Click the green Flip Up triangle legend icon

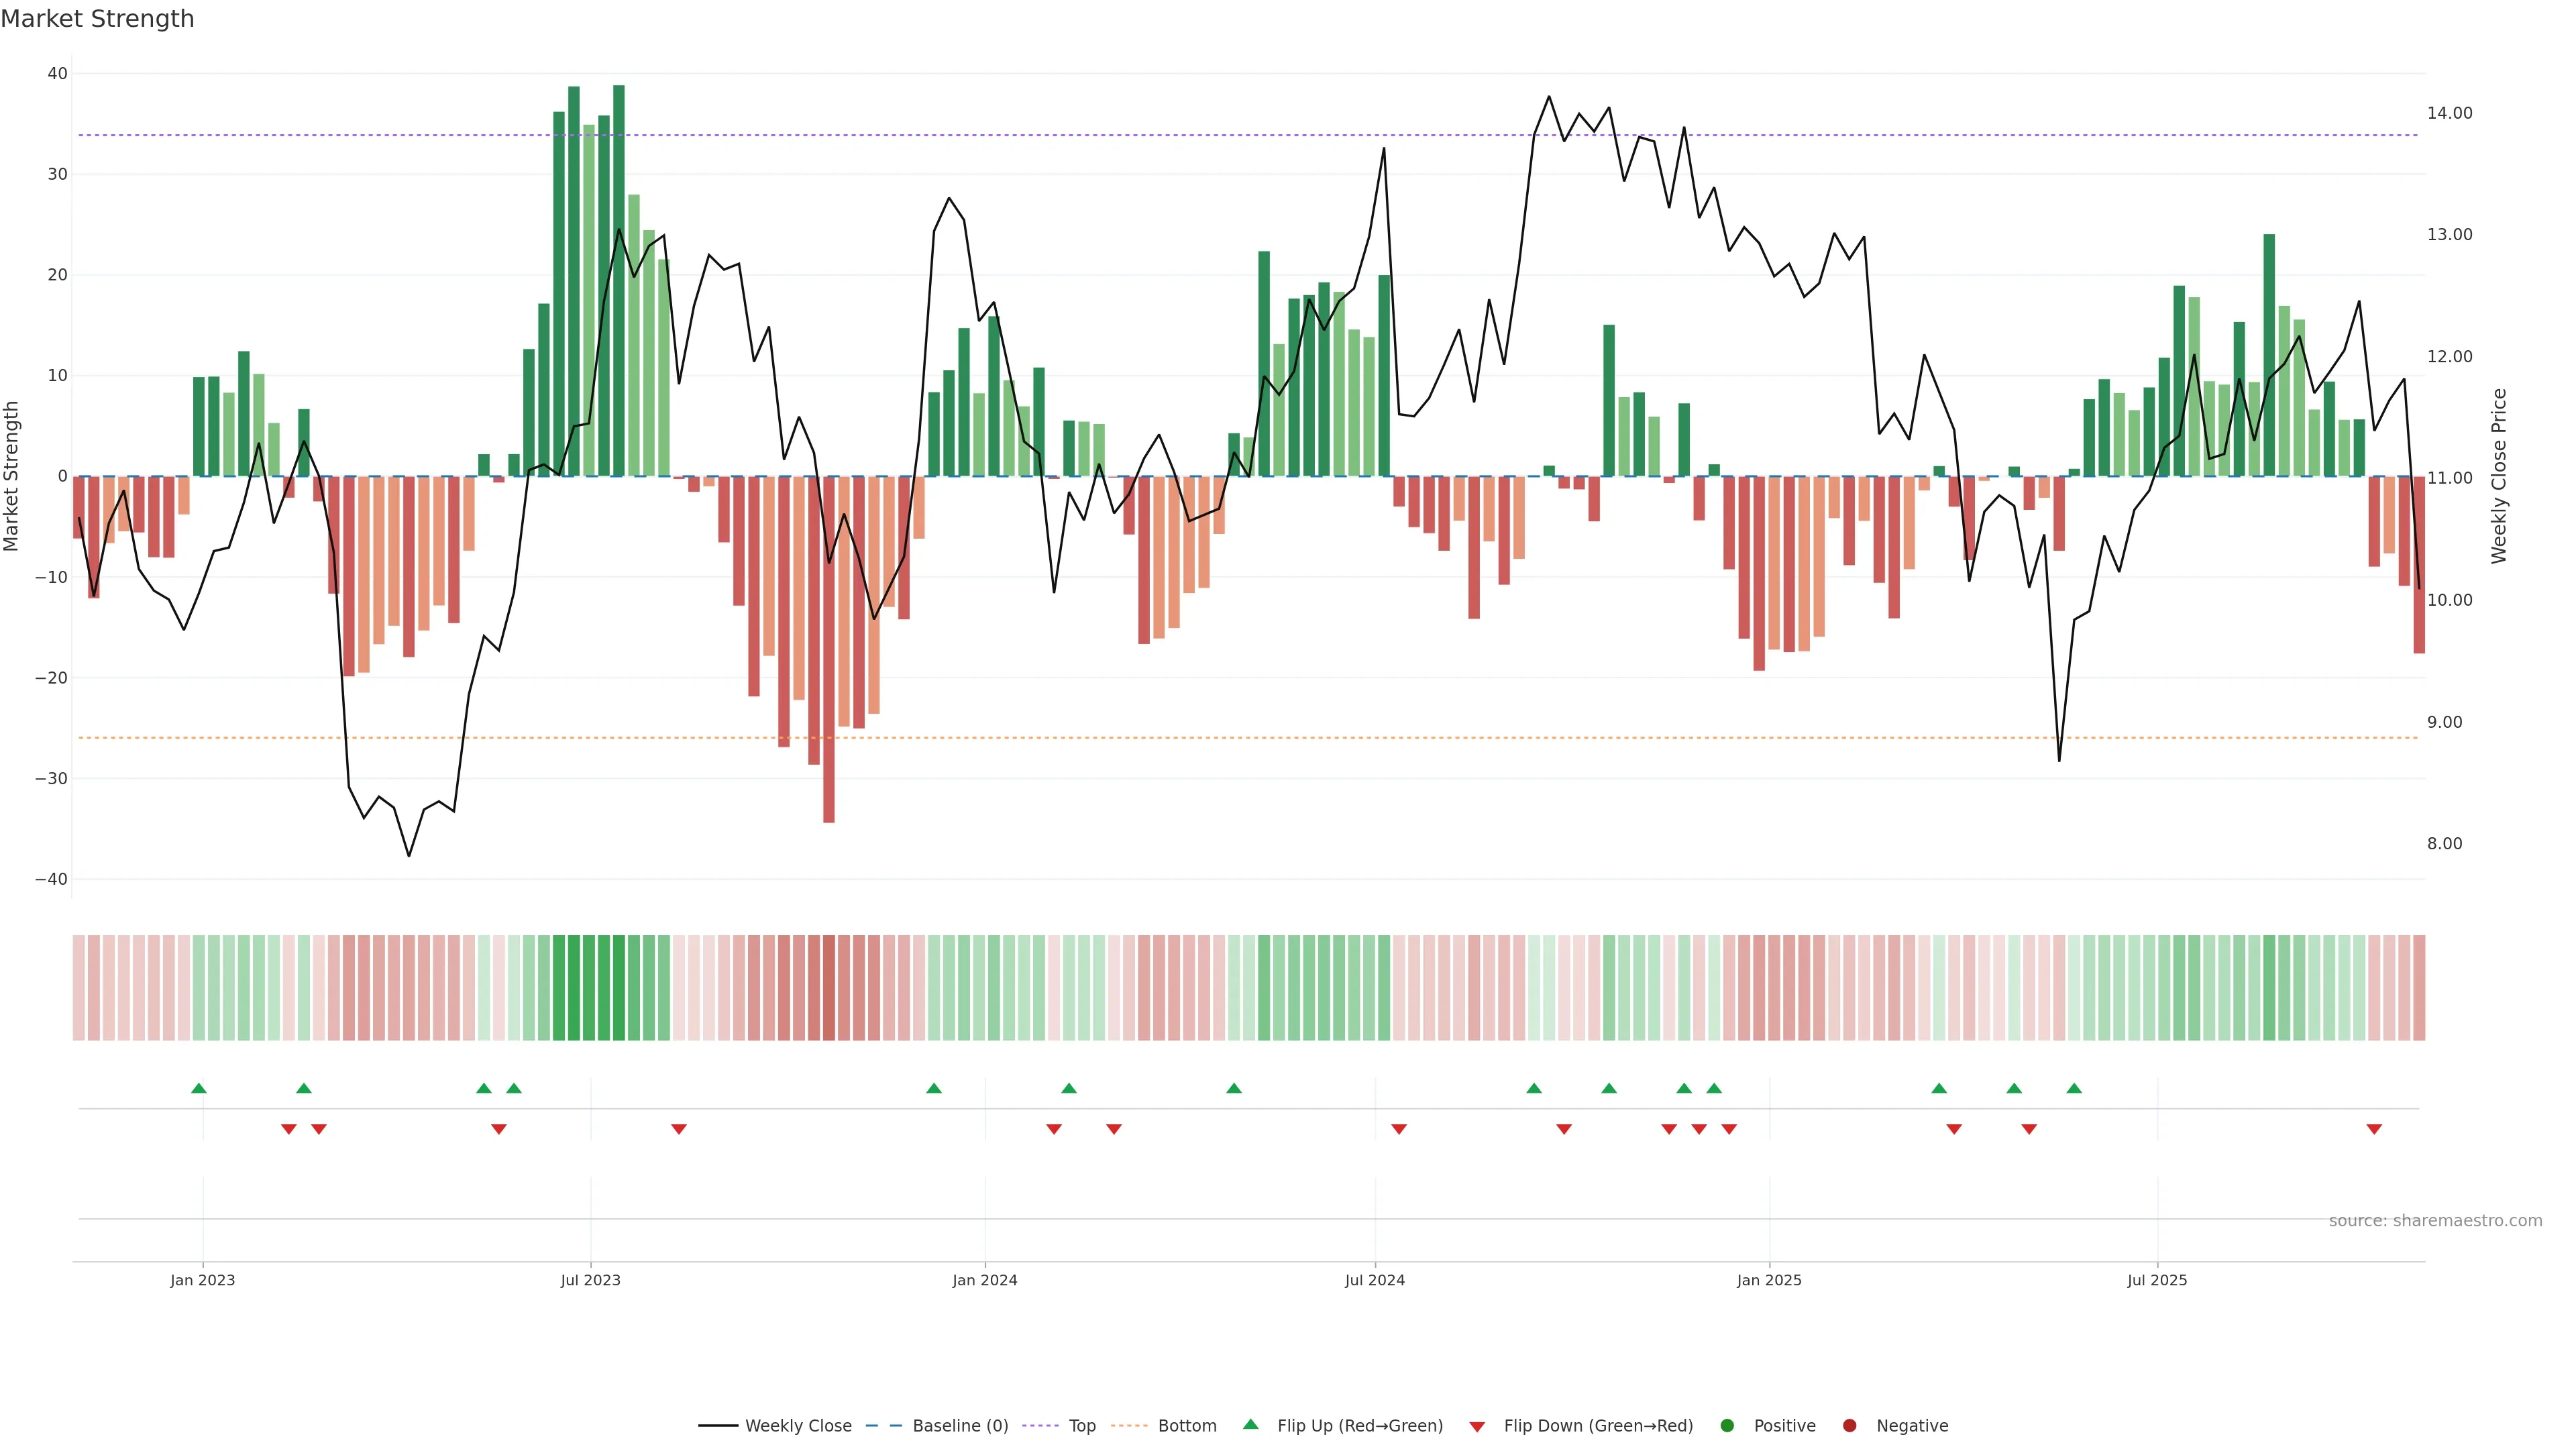point(1250,1424)
